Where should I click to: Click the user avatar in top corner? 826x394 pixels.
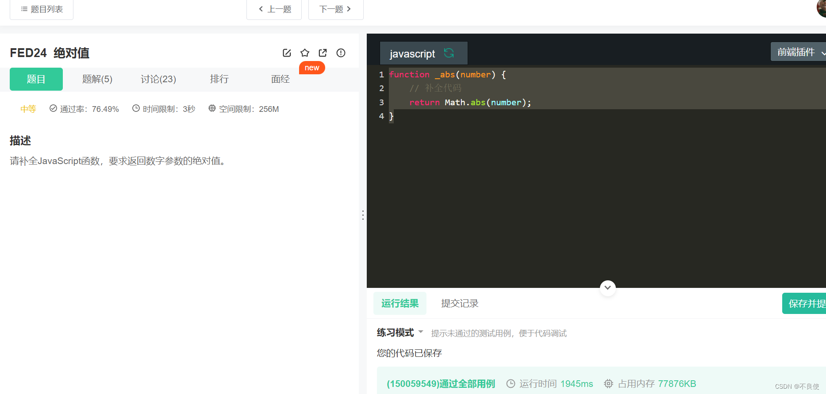coord(822,8)
